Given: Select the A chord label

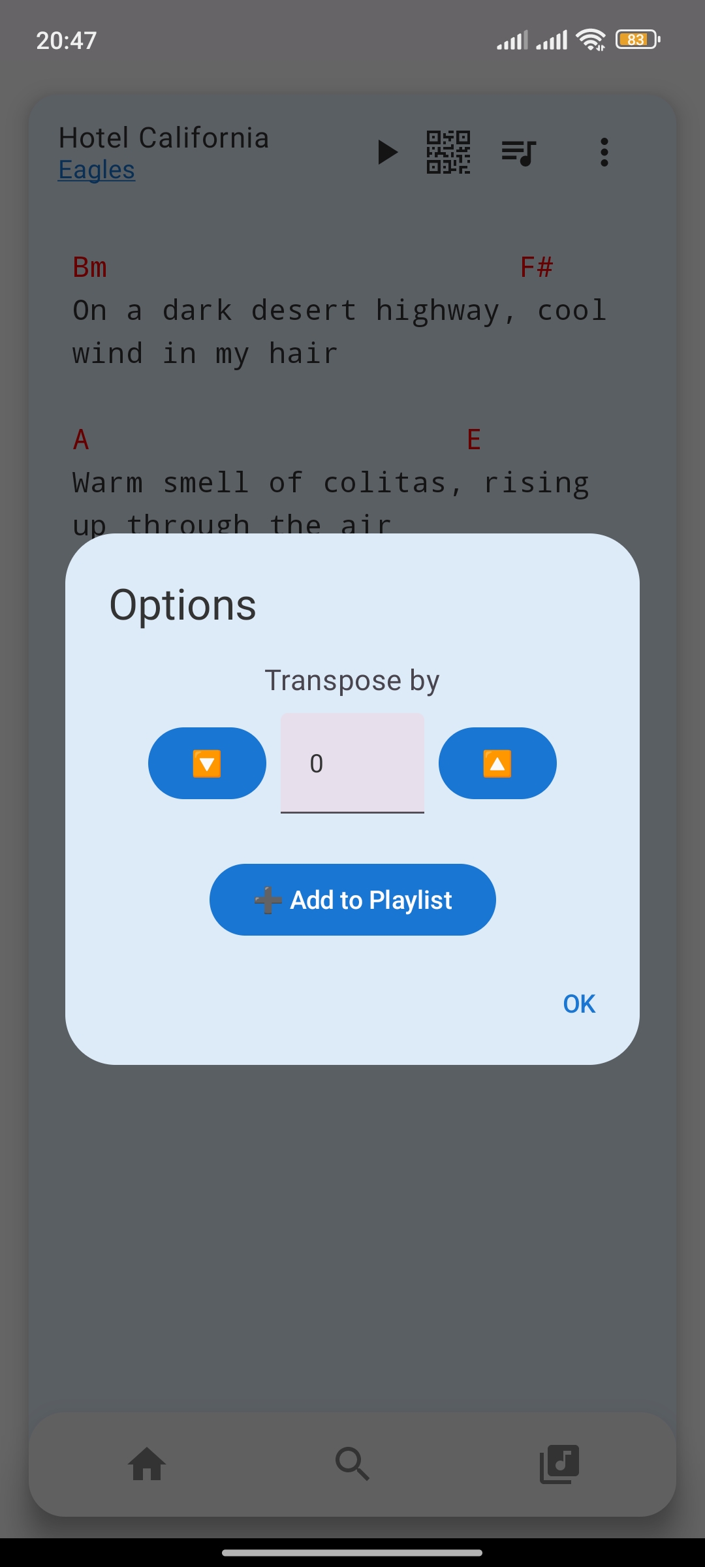Looking at the screenshot, I should [x=80, y=439].
